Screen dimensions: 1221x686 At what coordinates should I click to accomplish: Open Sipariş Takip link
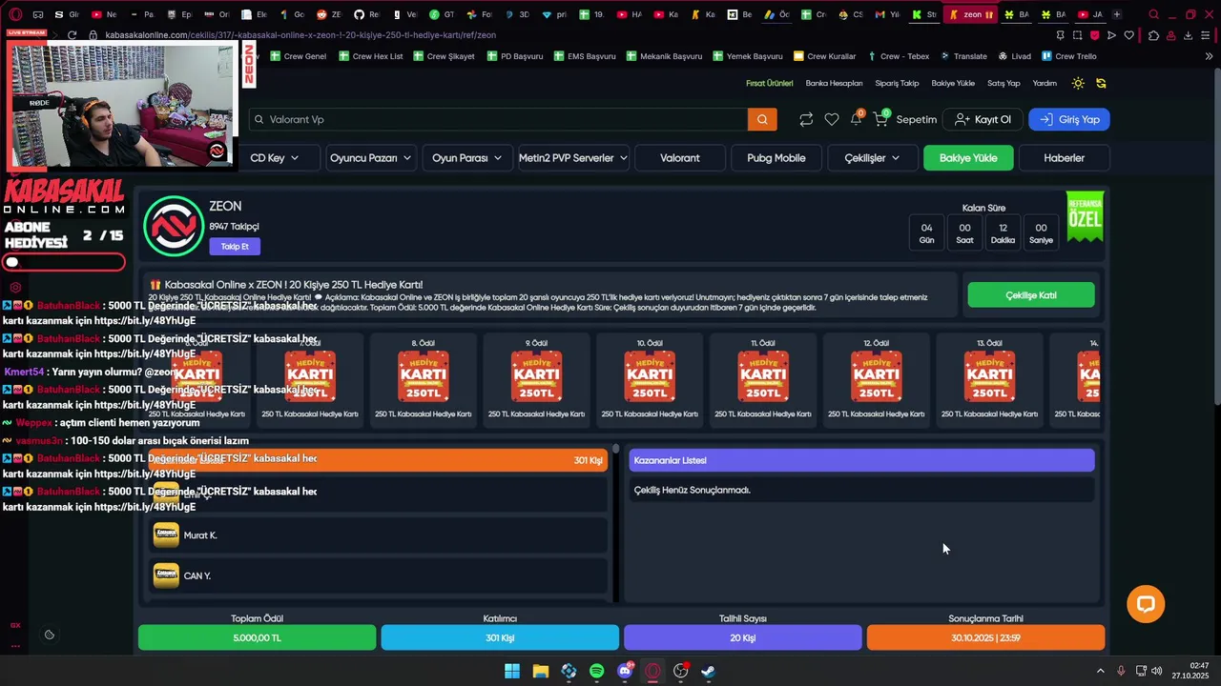[x=897, y=83]
